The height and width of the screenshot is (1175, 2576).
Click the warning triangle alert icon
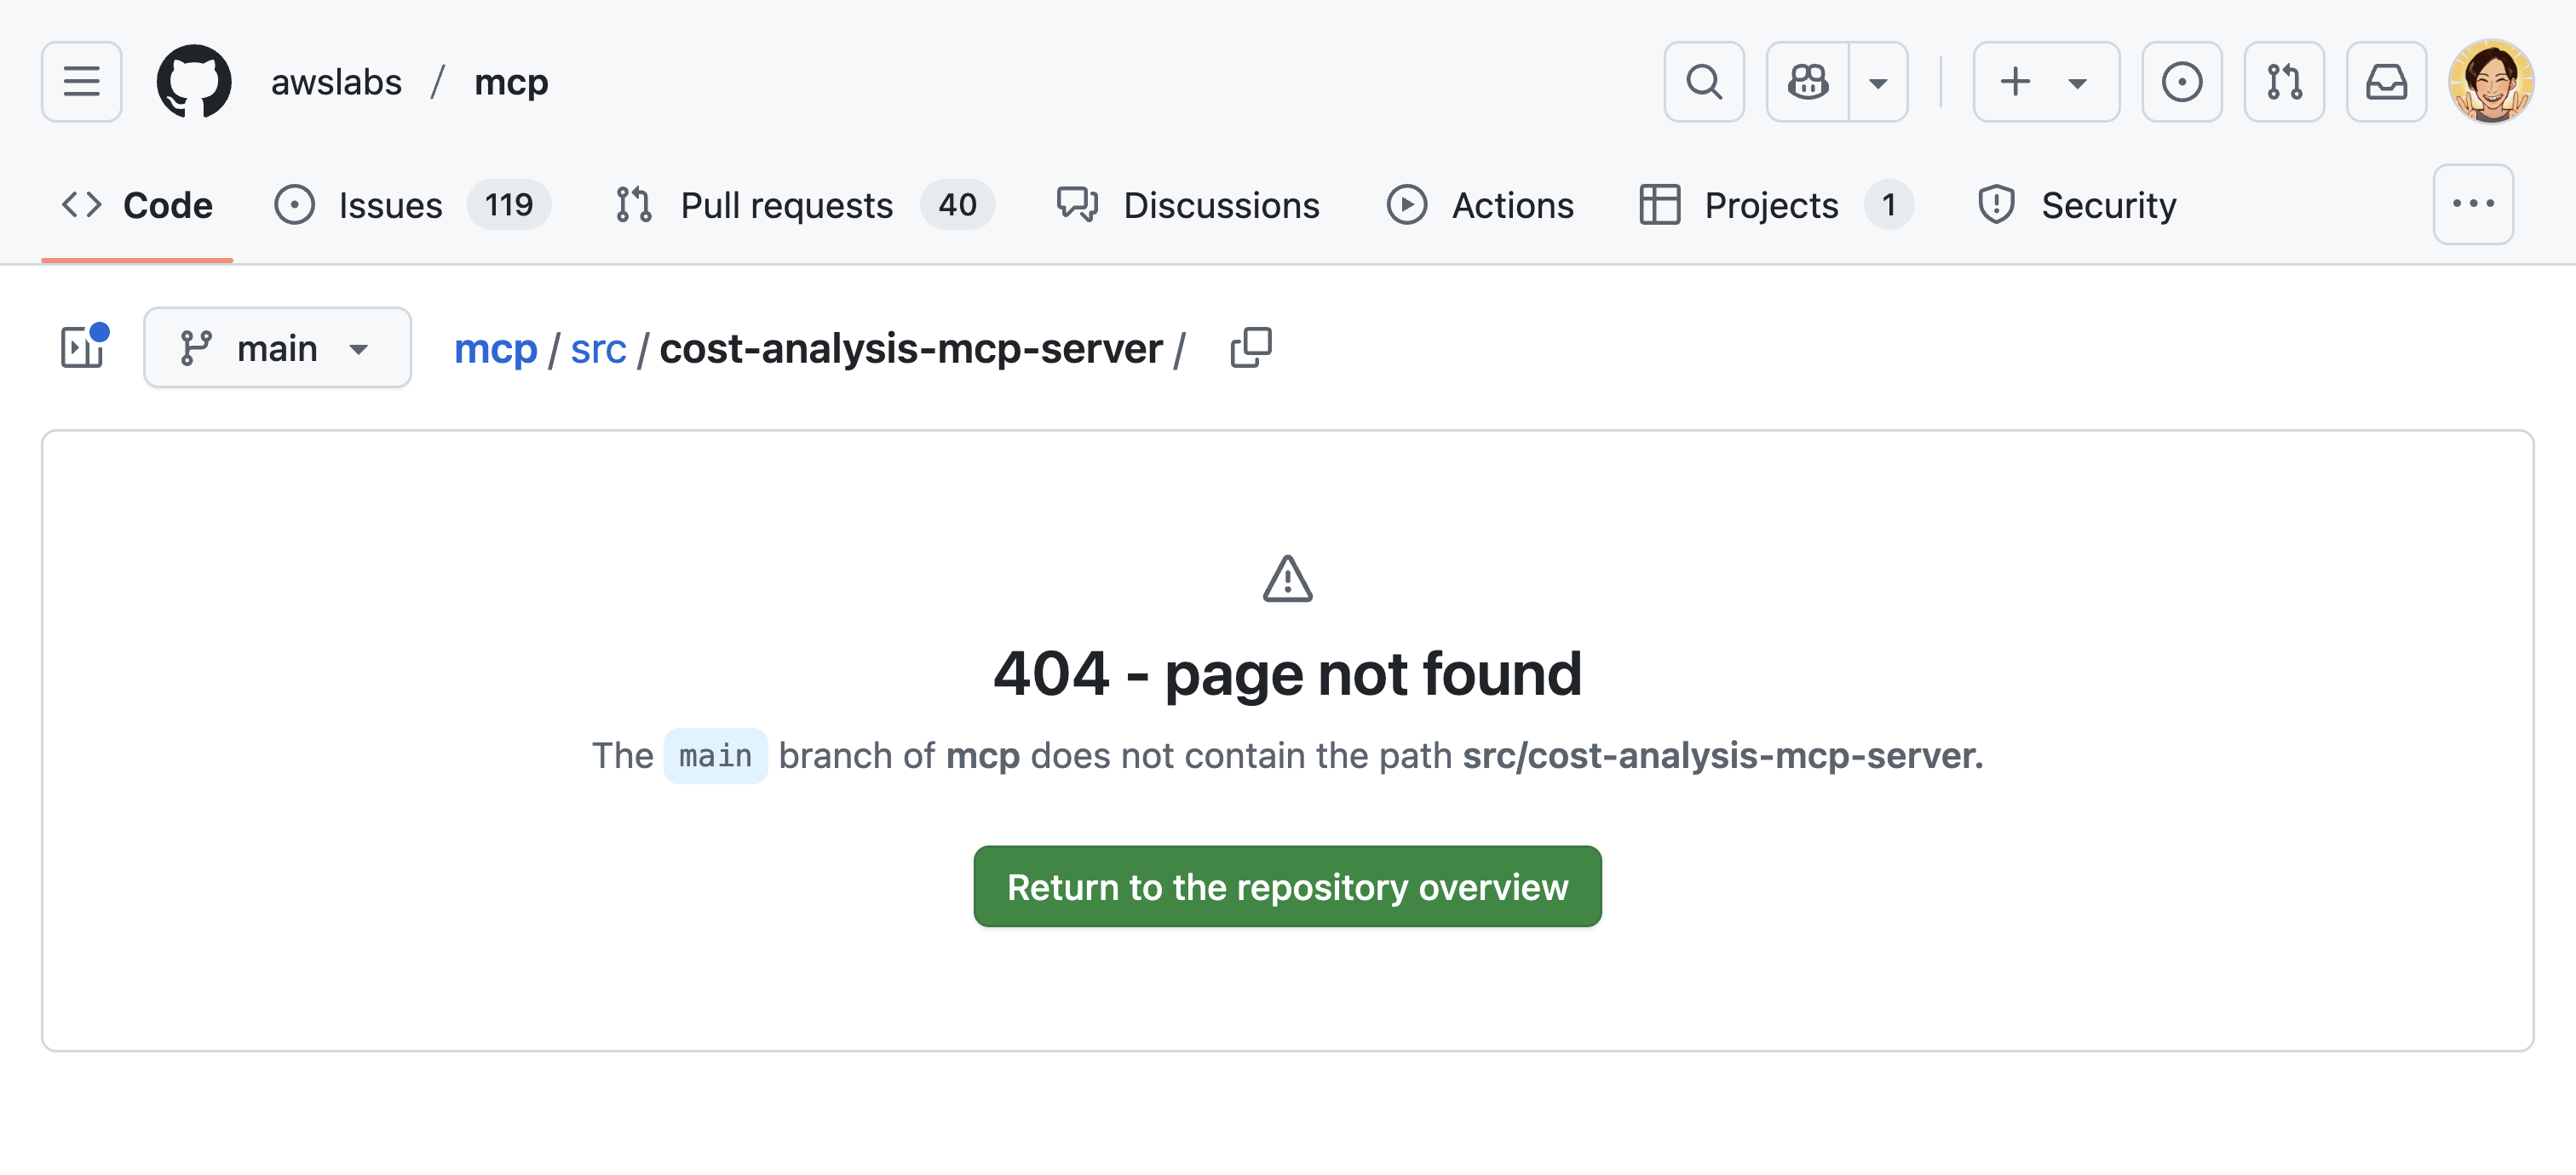[1287, 578]
